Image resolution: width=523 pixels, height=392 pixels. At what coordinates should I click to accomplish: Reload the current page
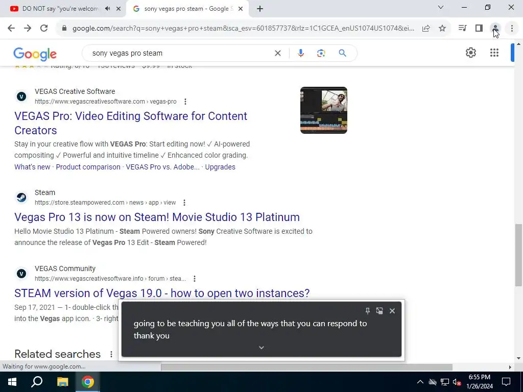click(44, 29)
